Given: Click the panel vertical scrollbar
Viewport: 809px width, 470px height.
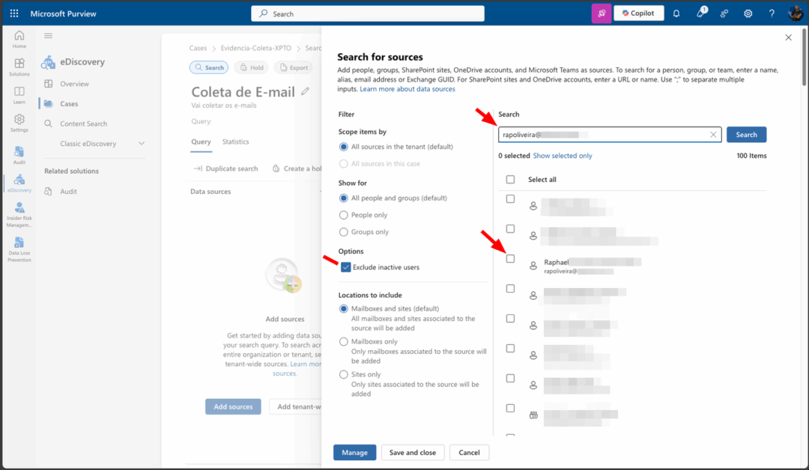Looking at the screenshot, I should click(x=804, y=57).
